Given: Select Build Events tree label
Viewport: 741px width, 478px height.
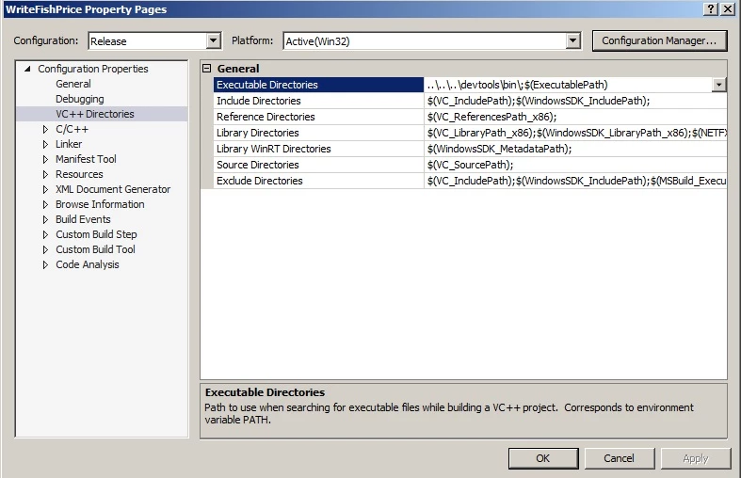Looking at the screenshot, I should pyautogui.click(x=83, y=219).
